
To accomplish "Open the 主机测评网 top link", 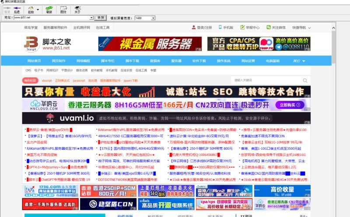I will (x=82, y=28).
